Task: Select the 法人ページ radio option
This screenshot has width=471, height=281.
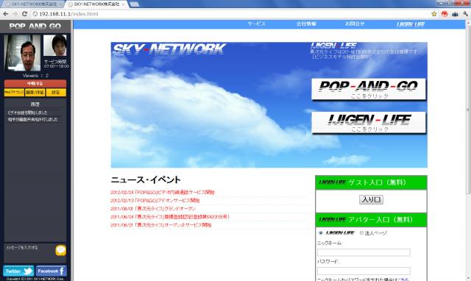Action: click(361, 233)
